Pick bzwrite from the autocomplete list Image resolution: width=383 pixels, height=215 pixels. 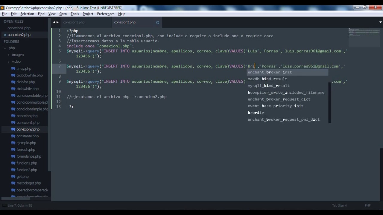(x=288, y=113)
